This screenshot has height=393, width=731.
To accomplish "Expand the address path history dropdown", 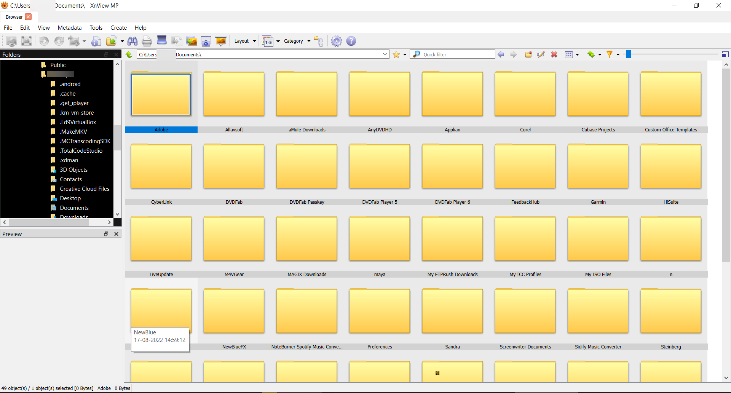I will coord(385,54).
